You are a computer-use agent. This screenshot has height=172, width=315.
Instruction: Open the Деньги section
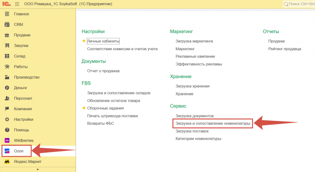(20, 88)
